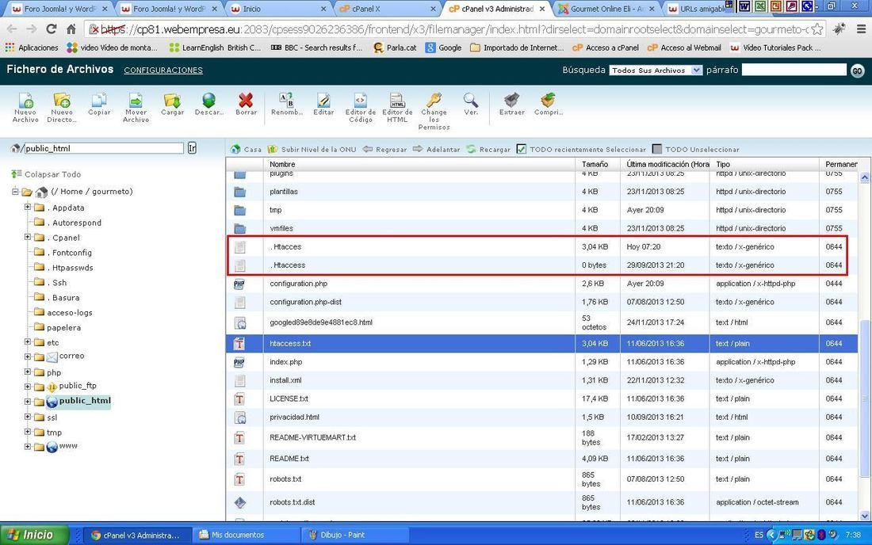Expand the correo folder node
This screenshot has height=545, width=872.
pyautogui.click(x=27, y=356)
